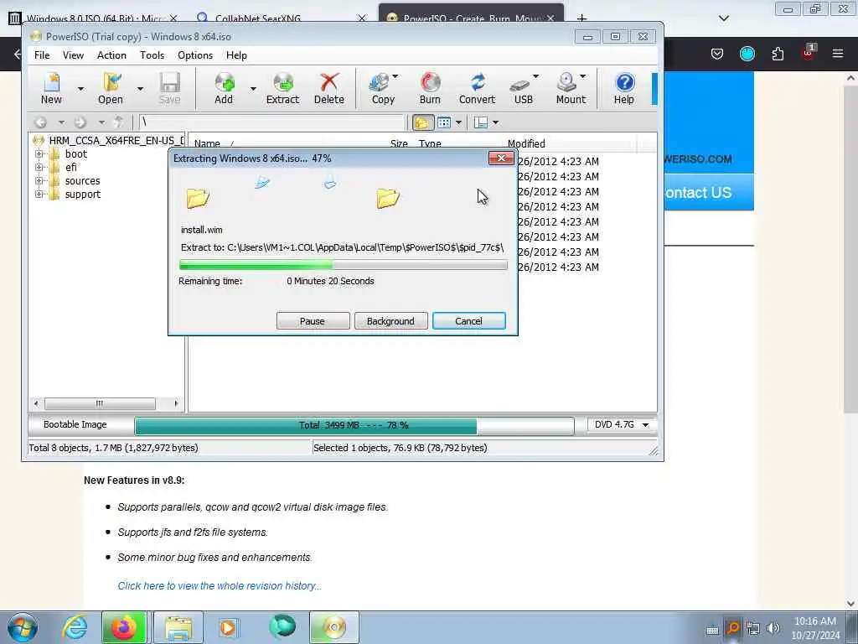Open the Windows Start button
This screenshot has width=858, height=644.
point(23,627)
